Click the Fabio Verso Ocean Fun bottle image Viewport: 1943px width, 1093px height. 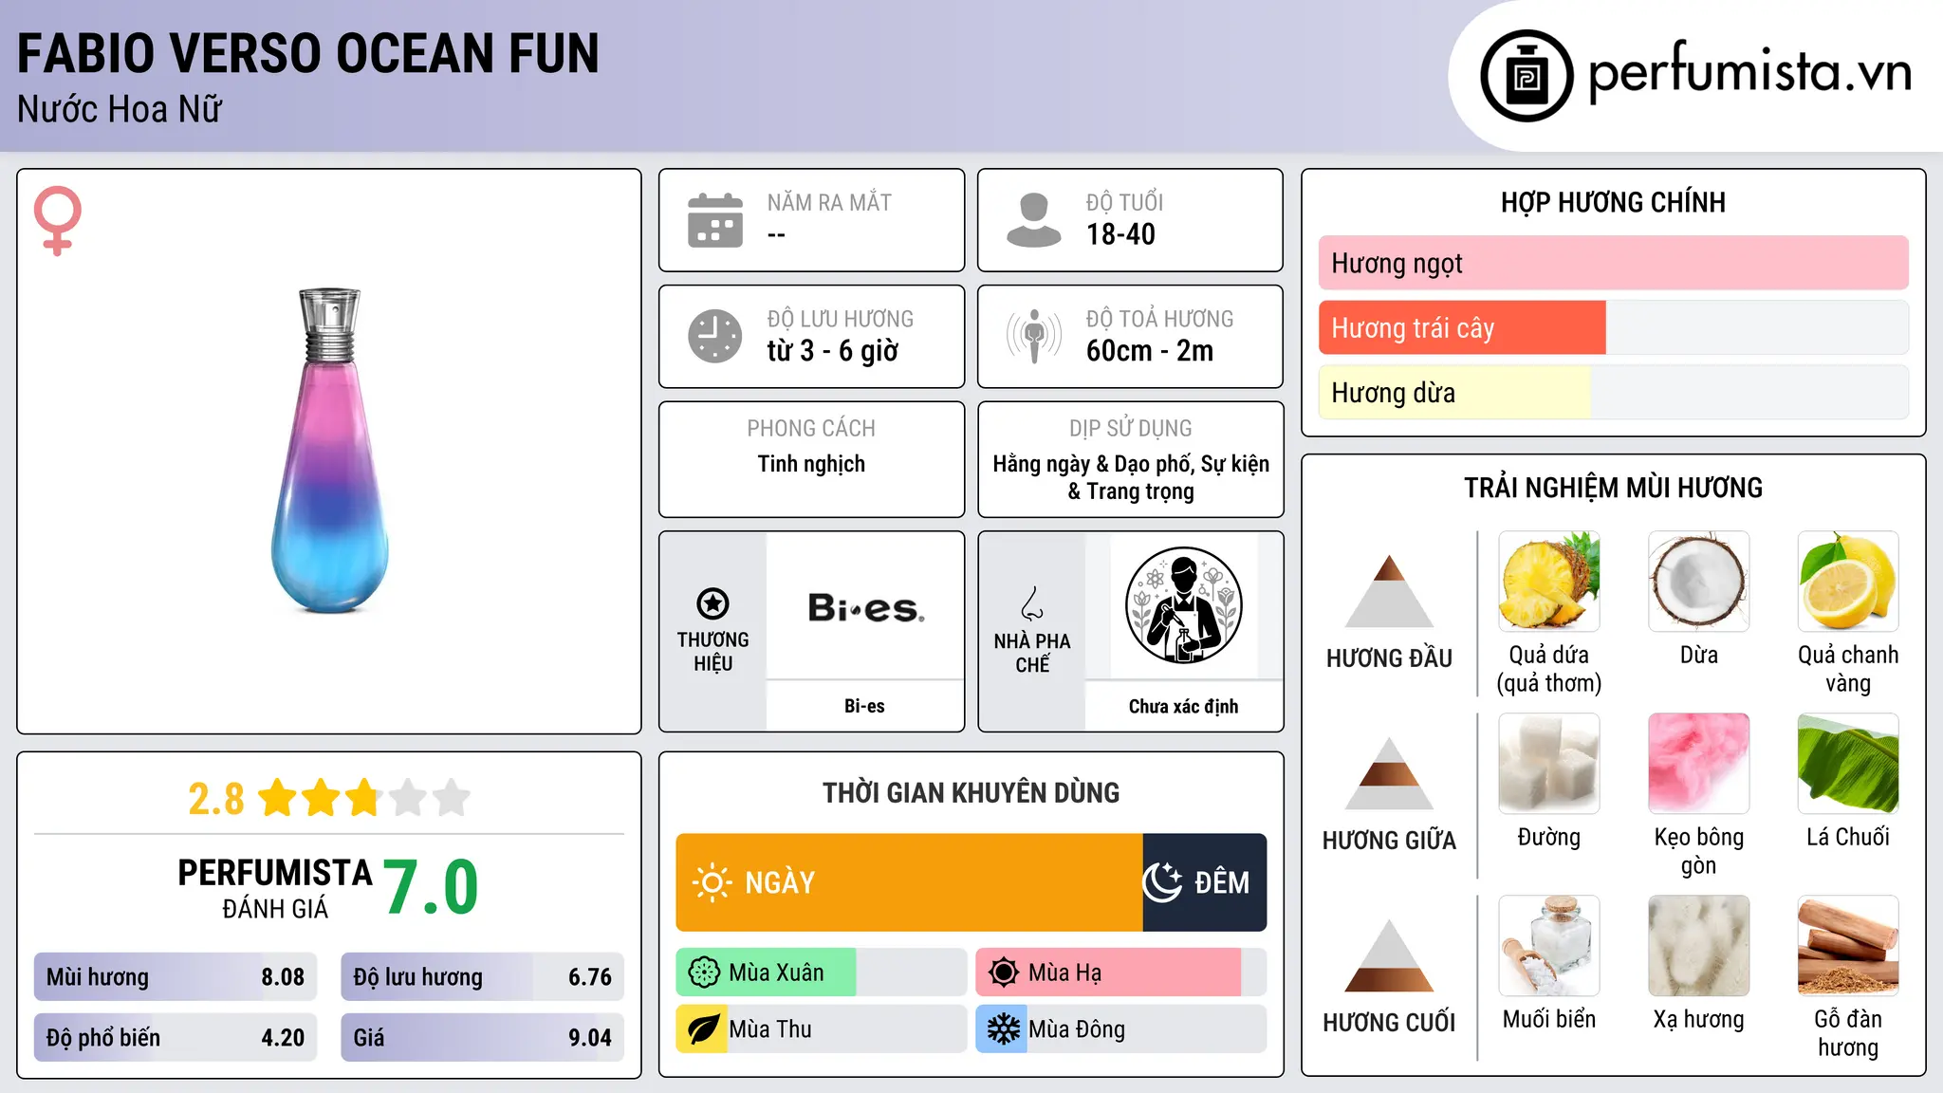[329, 451]
